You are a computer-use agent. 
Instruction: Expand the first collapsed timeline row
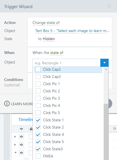click(15, 137)
